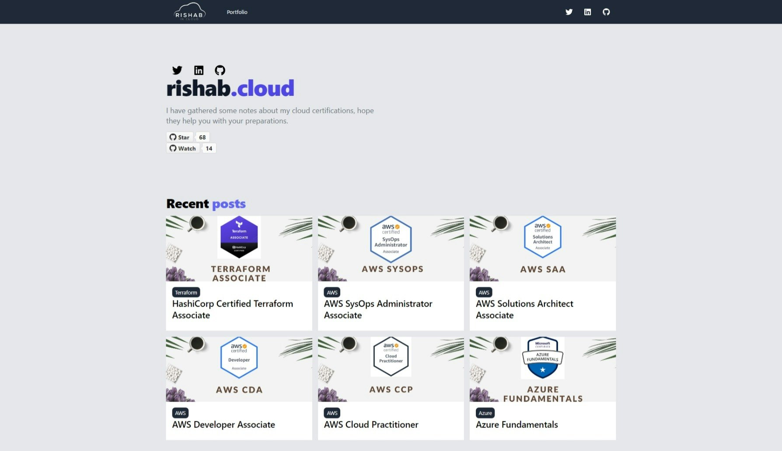
Task: Open the GitHub icon above rishab.cloud heading
Action: tap(220, 70)
